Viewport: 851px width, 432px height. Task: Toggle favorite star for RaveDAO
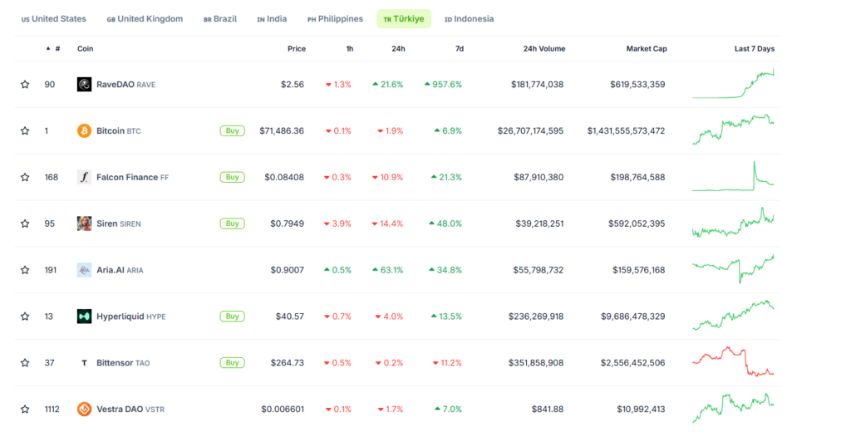tap(25, 85)
